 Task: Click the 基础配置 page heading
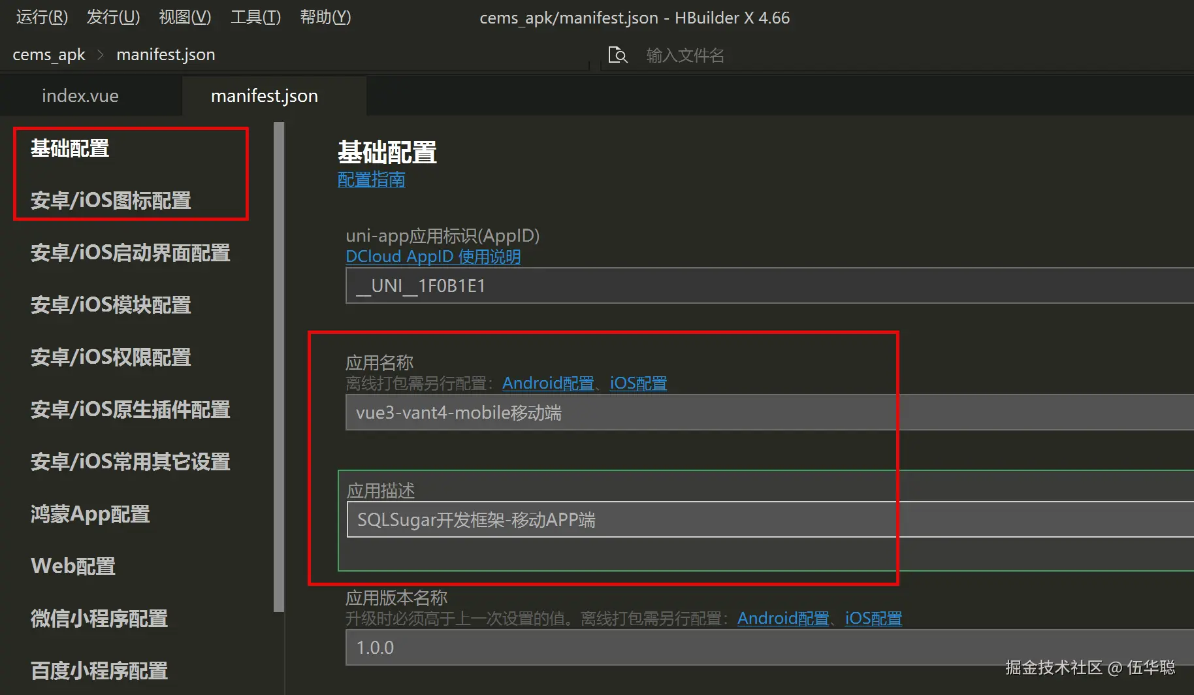point(387,152)
